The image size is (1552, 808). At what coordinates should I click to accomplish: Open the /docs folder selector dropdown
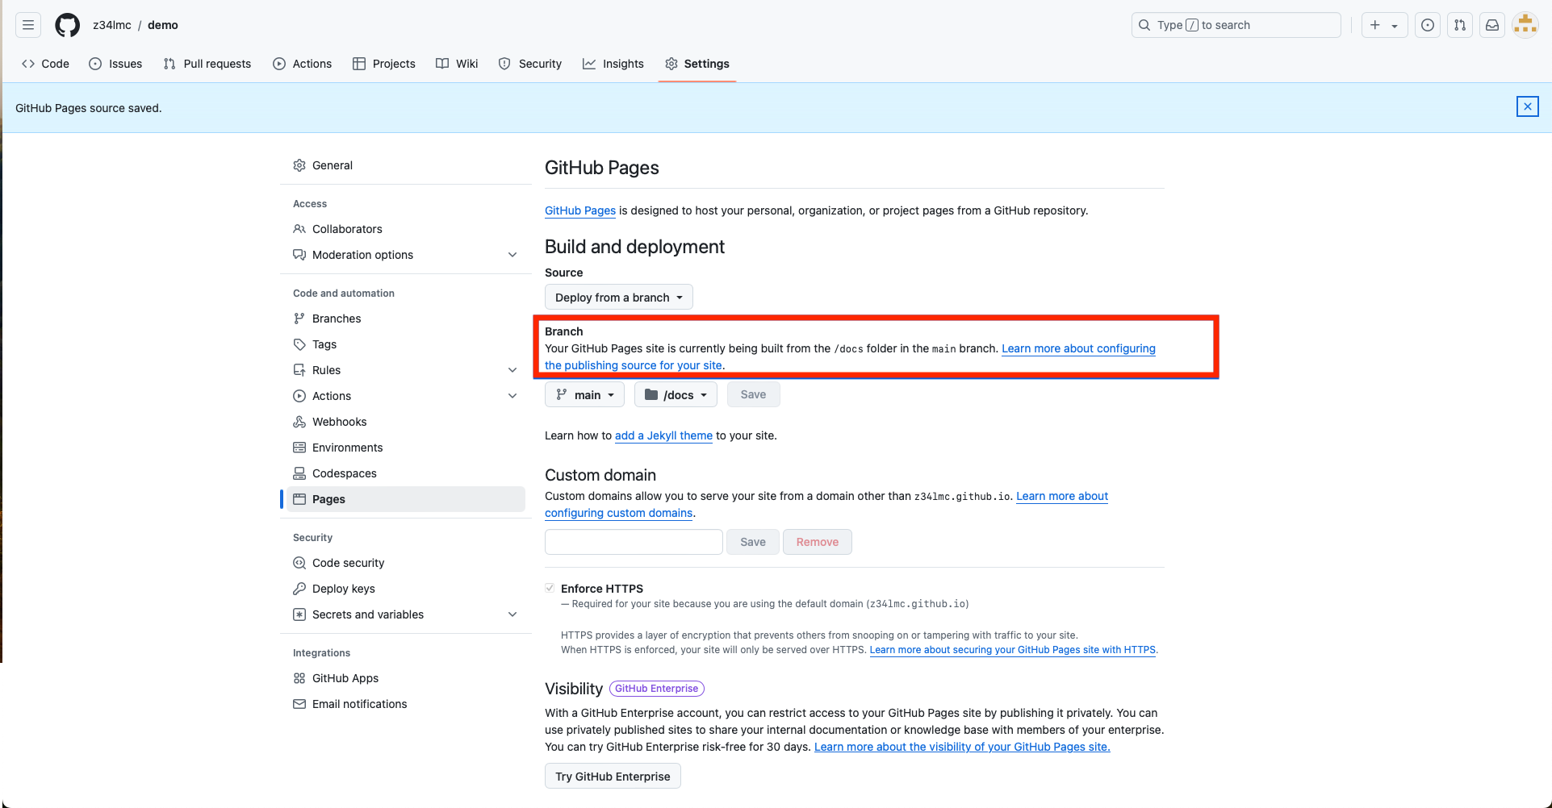[x=676, y=395]
